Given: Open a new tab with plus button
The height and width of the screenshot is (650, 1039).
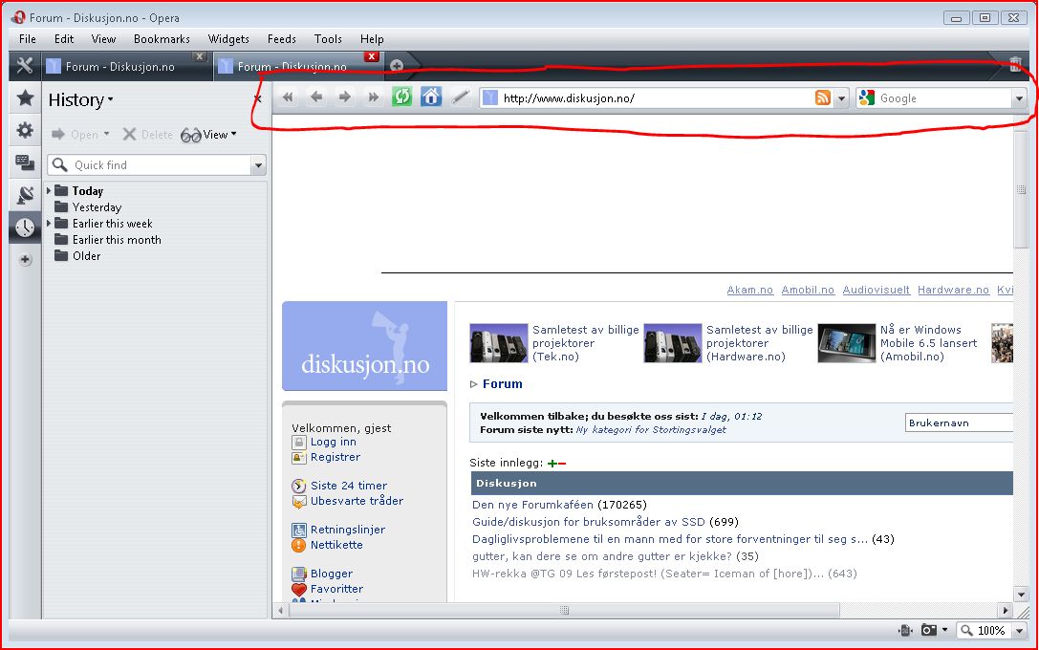Looking at the screenshot, I should tap(397, 66).
